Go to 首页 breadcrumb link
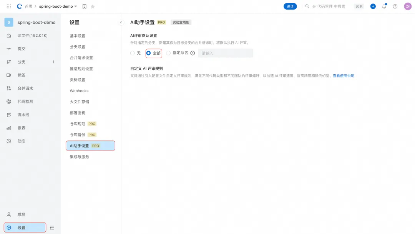The height and width of the screenshot is (234, 415). tap(28, 7)
